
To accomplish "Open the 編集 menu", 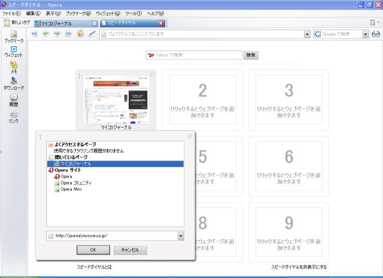I will (x=34, y=13).
